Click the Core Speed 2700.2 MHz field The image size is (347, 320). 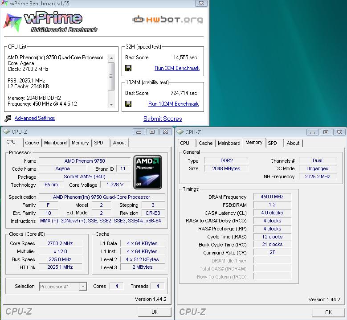coord(60,243)
